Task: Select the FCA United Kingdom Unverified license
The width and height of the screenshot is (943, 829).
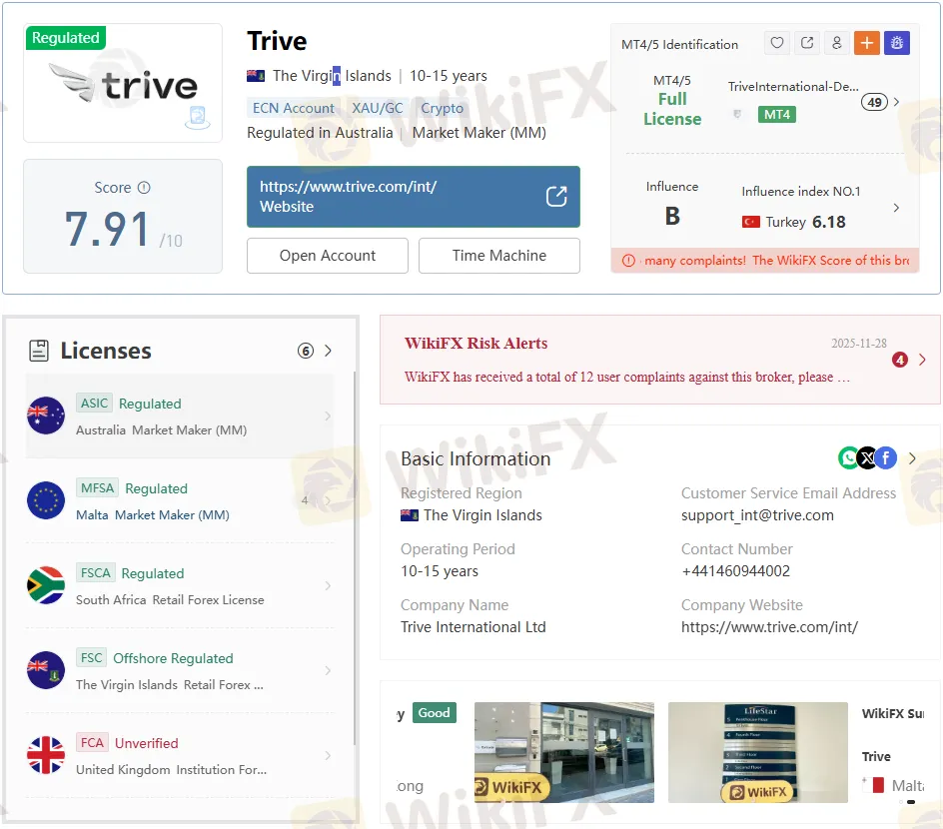Action: coord(180,756)
